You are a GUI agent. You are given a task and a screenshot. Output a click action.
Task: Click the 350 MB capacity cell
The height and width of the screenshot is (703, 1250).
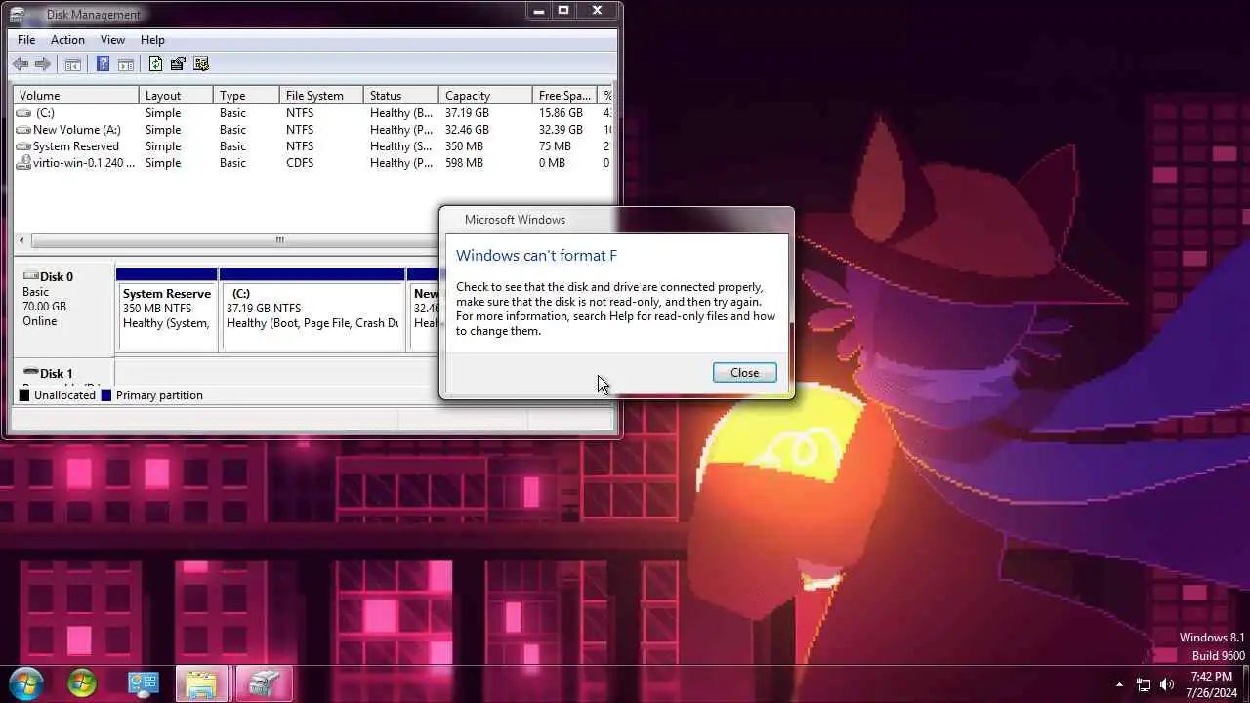(x=464, y=146)
